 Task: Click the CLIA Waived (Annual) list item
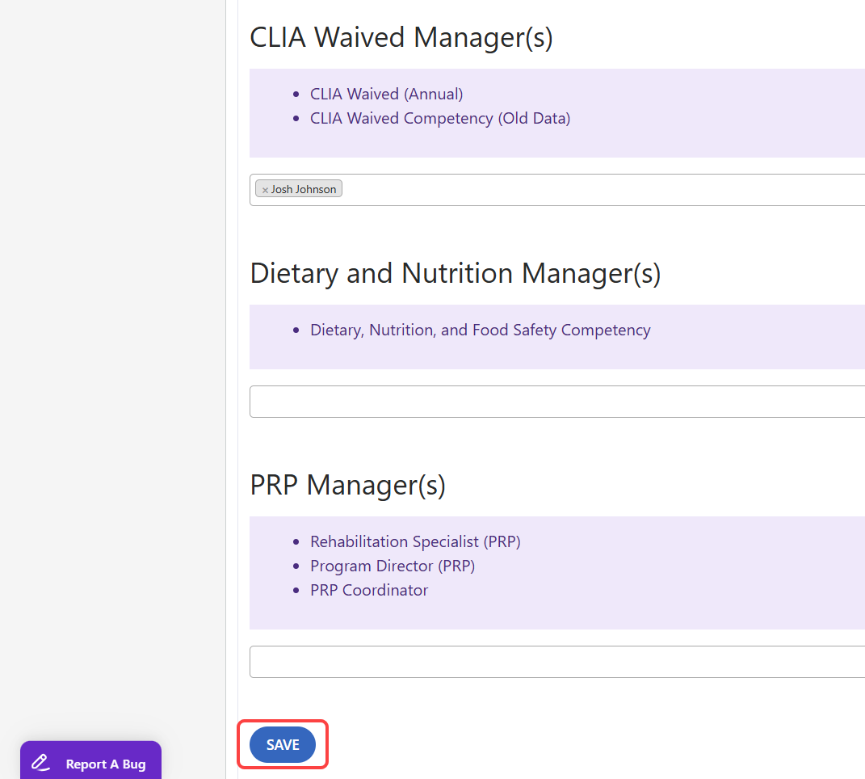pyautogui.click(x=386, y=94)
